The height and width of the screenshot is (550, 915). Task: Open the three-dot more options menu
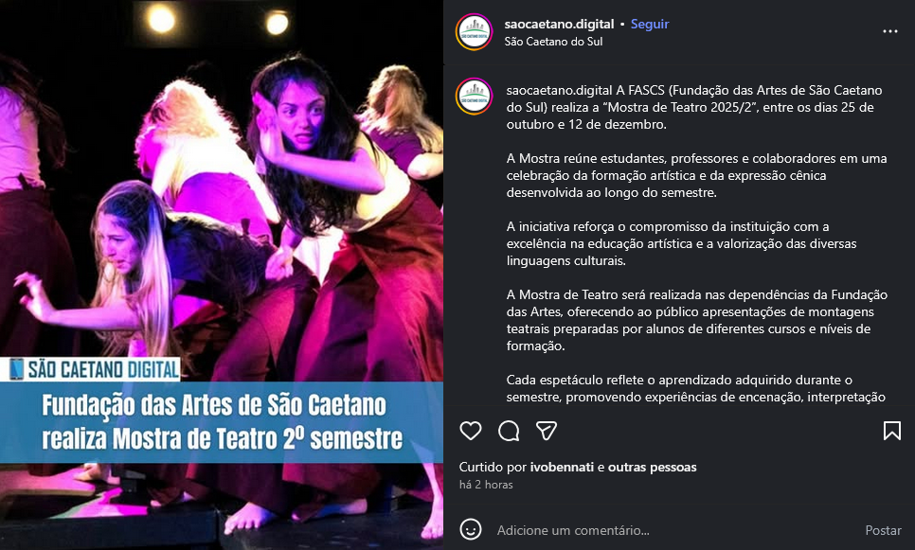point(890,31)
